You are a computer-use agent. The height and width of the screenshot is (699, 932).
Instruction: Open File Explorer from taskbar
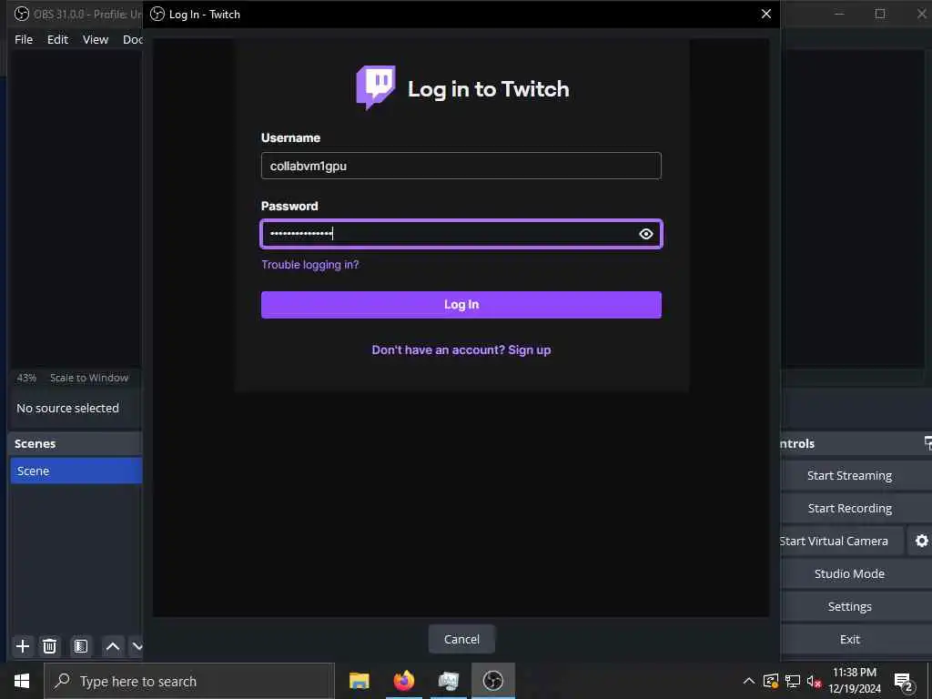[x=359, y=681]
